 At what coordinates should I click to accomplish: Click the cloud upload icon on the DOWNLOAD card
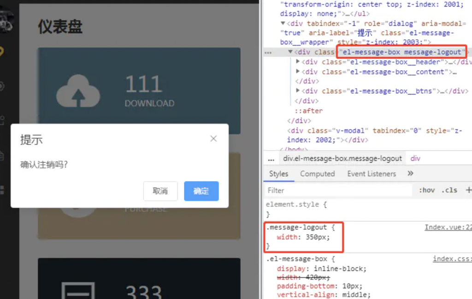pos(77,92)
